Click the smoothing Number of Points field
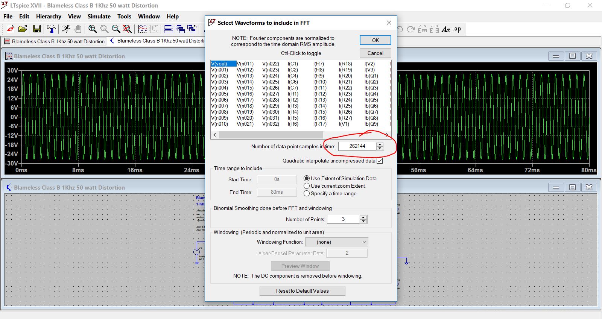 [x=343, y=219]
